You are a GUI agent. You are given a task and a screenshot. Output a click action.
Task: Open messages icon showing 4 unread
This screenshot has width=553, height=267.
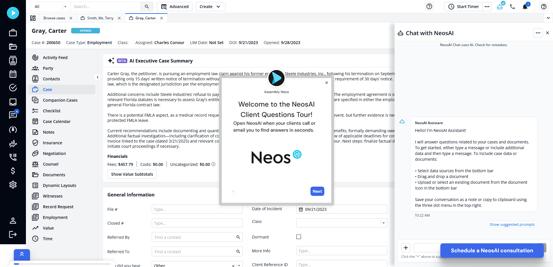(13, 115)
